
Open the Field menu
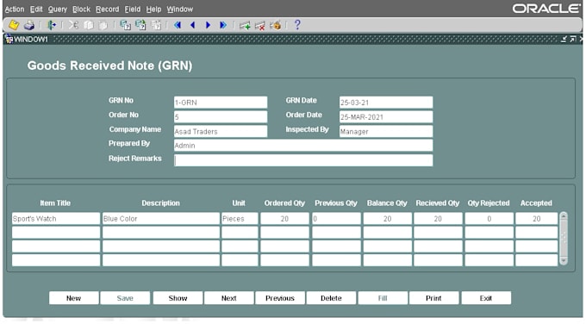coord(133,9)
